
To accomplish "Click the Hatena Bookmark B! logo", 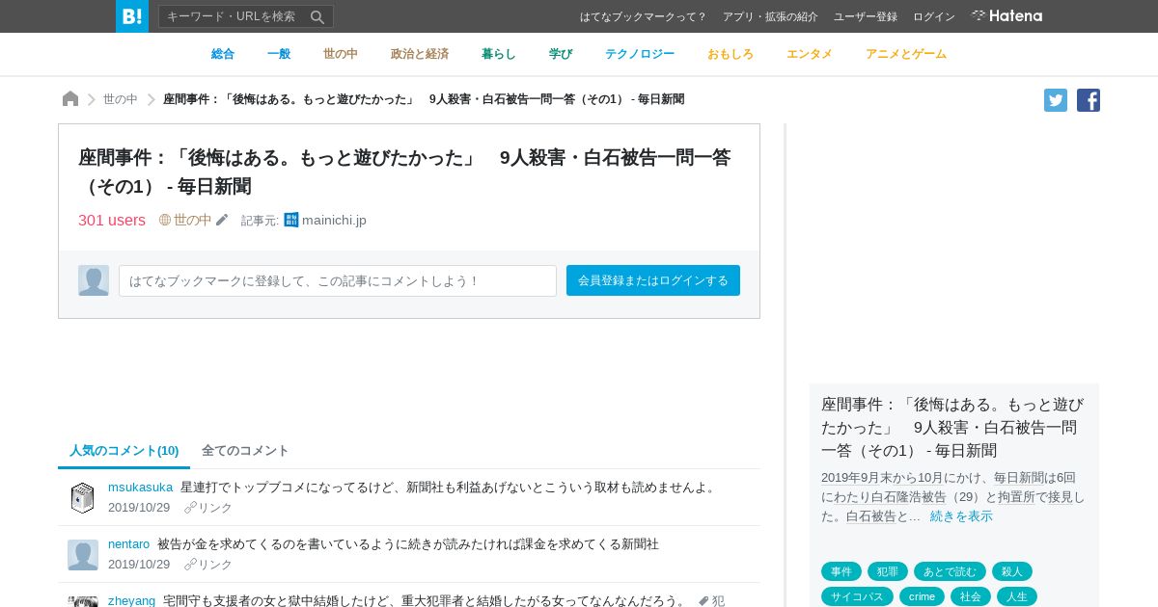I will click(132, 16).
